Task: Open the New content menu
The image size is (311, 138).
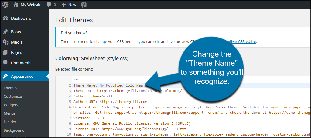Action: [72, 5]
